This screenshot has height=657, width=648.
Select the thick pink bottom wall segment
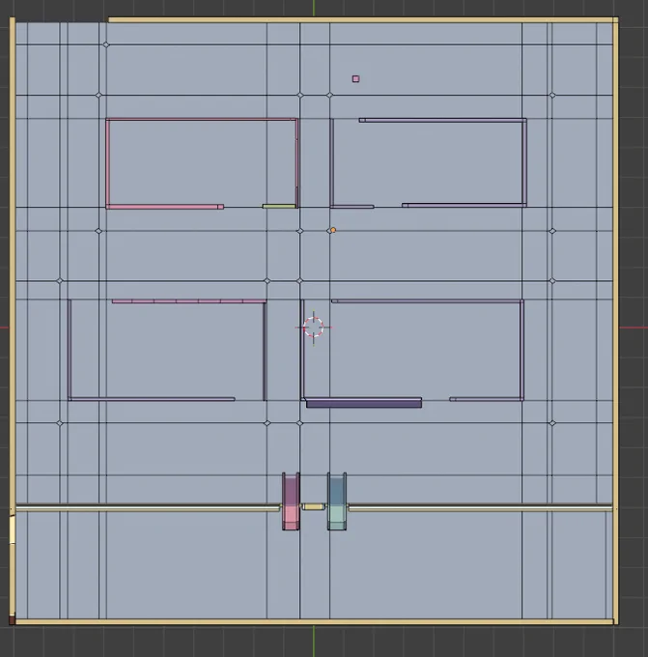coord(165,207)
